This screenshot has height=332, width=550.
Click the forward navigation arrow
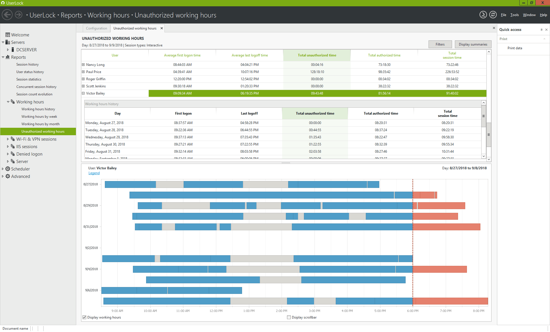(x=19, y=15)
